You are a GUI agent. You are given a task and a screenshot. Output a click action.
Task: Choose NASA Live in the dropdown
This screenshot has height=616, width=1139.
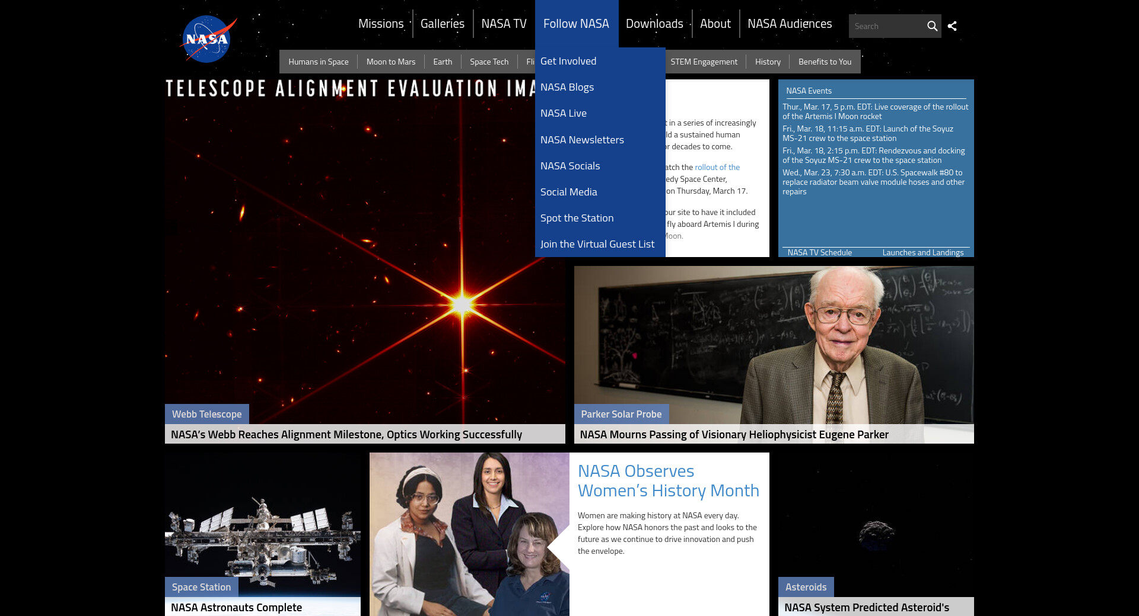point(600,113)
